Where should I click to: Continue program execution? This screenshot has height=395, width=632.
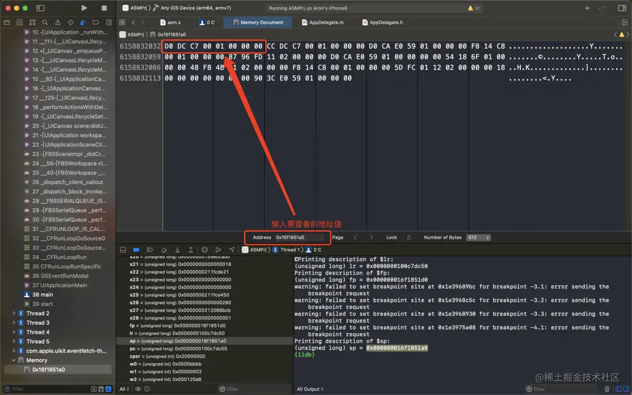pyautogui.click(x=150, y=249)
